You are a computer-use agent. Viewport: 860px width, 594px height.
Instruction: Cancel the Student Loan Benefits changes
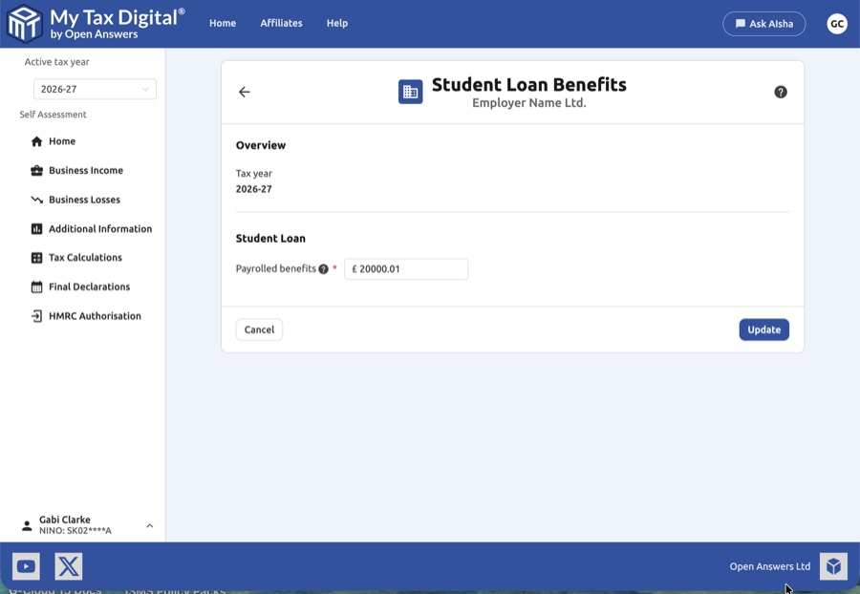(259, 329)
